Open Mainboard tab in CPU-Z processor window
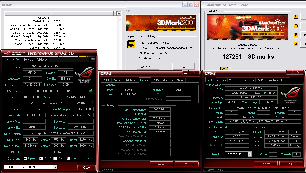This screenshot has width=306, height=173. click(235, 80)
